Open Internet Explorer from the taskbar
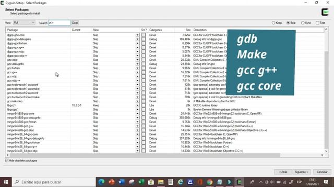This screenshot has height=187, width=334. click(x=181, y=182)
